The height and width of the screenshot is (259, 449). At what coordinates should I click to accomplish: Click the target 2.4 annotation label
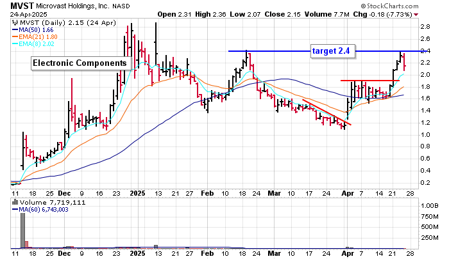[333, 51]
